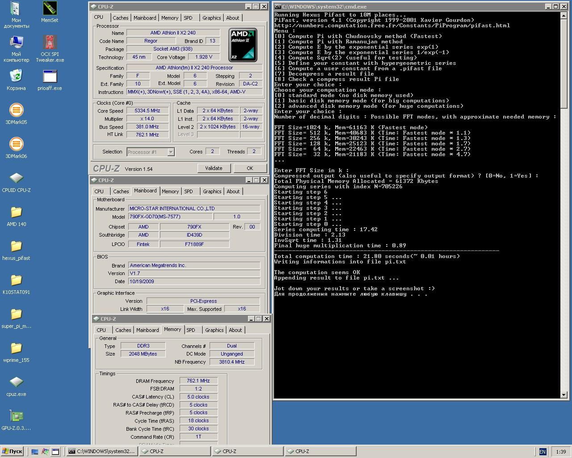Launch MemSet from the desktop
Image resolution: width=572 pixels, height=458 pixels.
[x=50, y=12]
